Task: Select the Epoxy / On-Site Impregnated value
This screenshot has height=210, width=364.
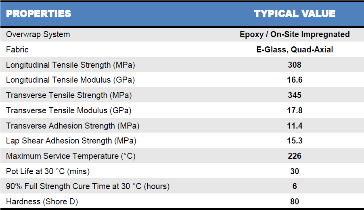Action: click(x=295, y=35)
